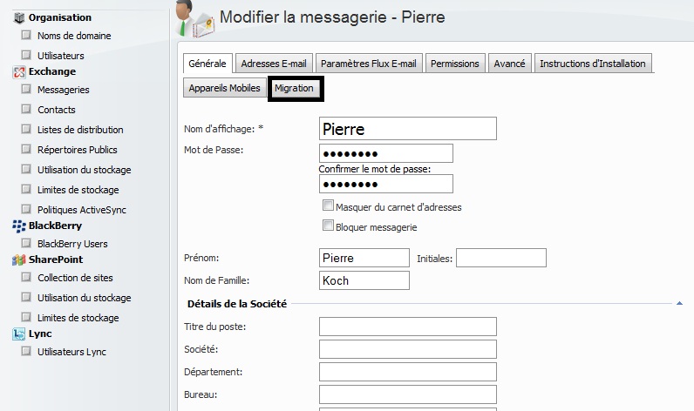Open BlackBerry Users page

[x=72, y=244]
